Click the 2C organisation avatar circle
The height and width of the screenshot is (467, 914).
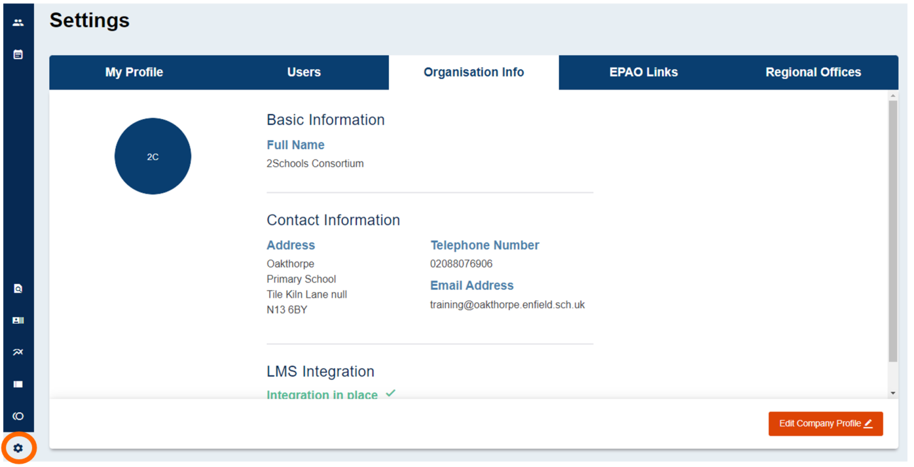153,156
